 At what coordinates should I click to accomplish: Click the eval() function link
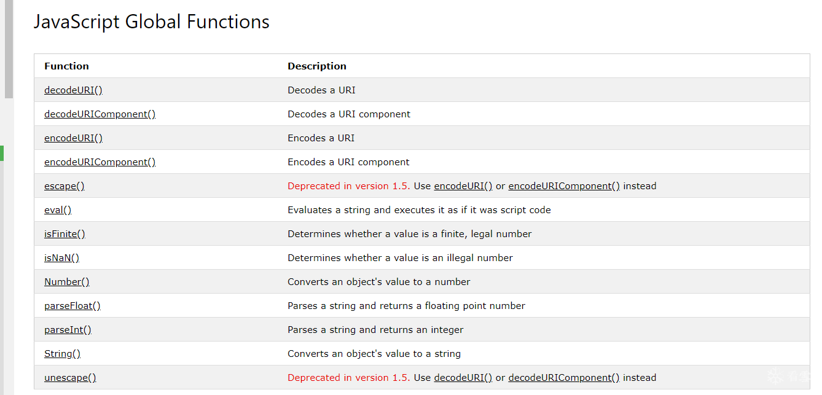[x=58, y=210]
